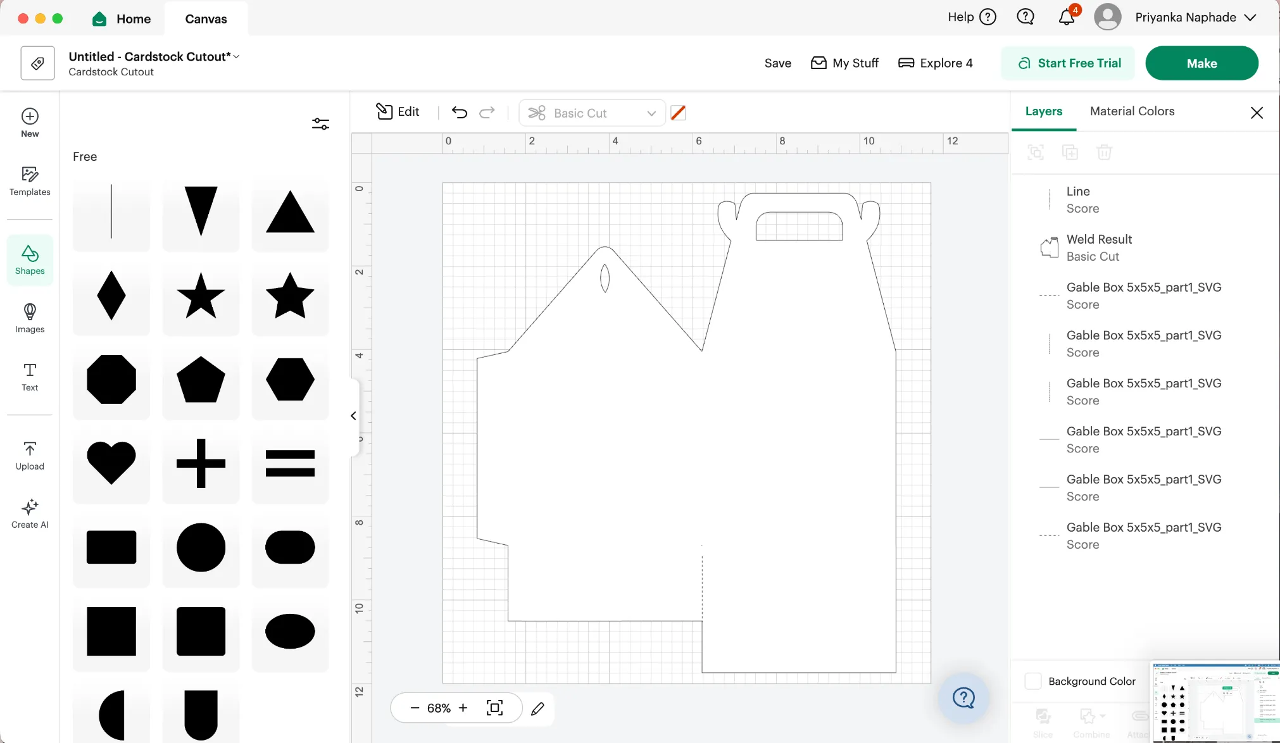Click the Make button
The width and height of the screenshot is (1280, 743).
[x=1202, y=63]
